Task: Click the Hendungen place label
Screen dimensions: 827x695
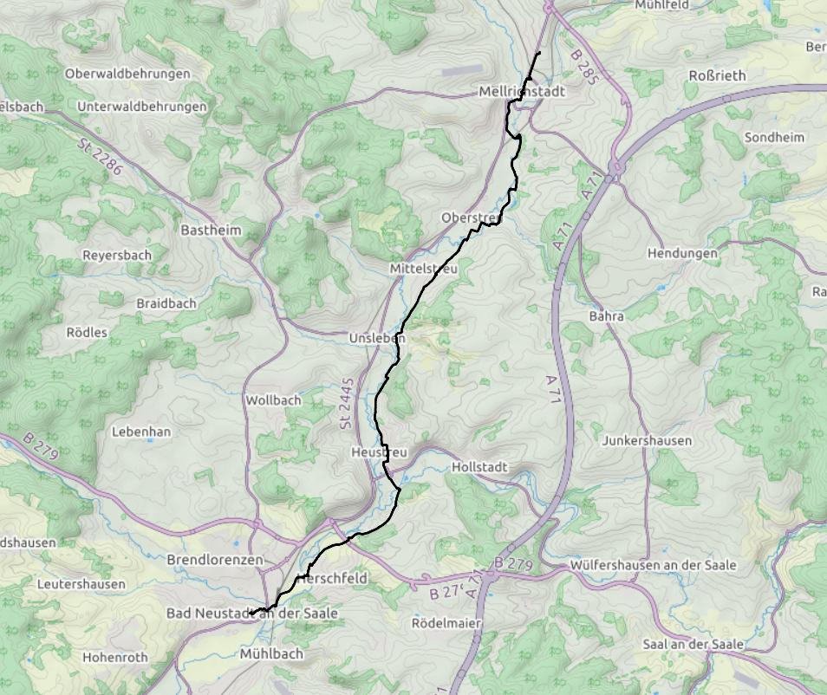Action: coord(682,254)
